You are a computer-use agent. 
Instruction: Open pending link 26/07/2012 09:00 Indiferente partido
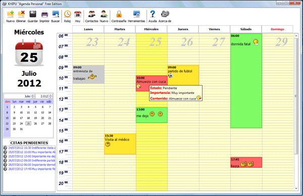click(32, 161)
